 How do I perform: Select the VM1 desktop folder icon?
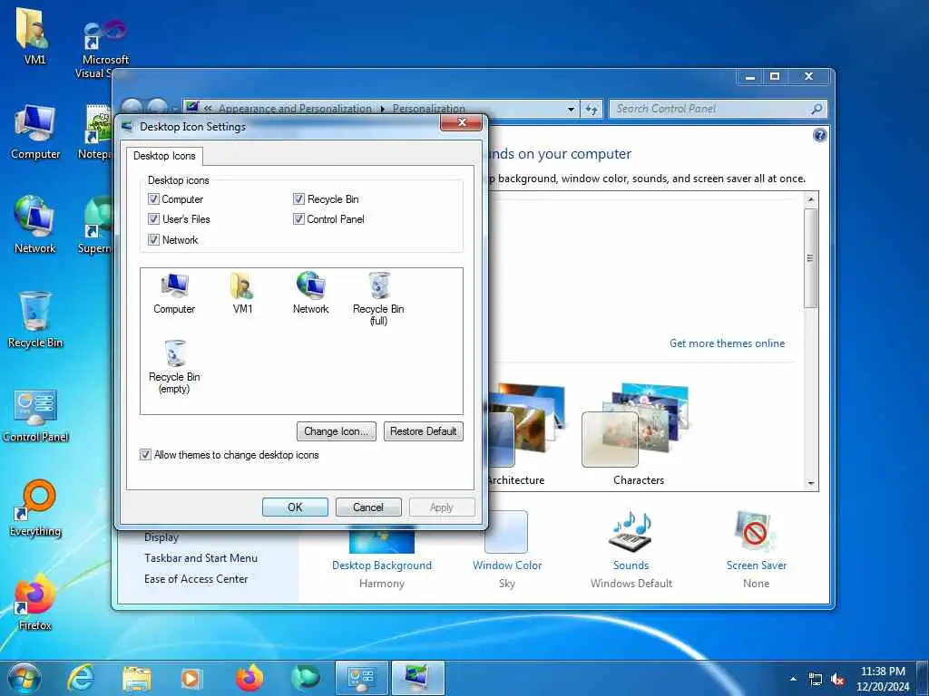pyautogui.click(x=34, y=36)
